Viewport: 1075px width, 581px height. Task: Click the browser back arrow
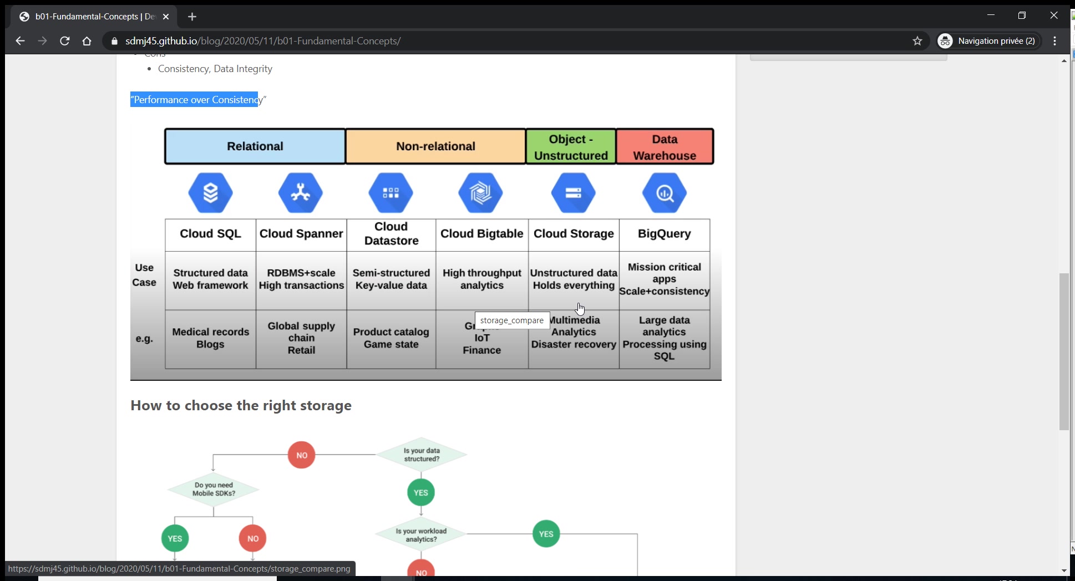[20, 41]
